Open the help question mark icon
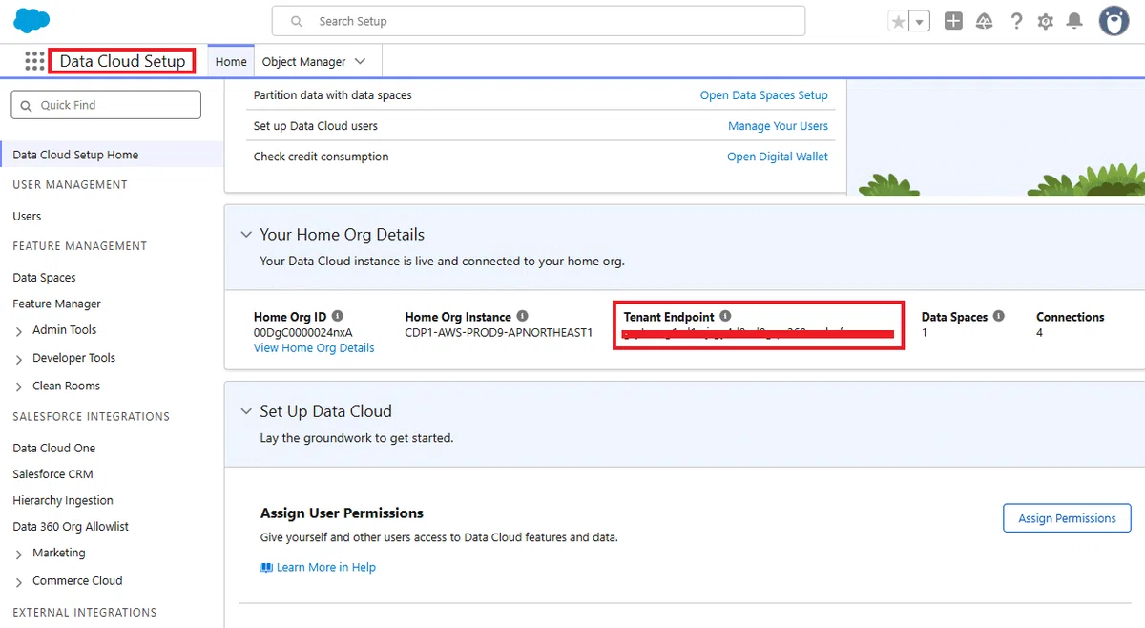Screen dimensions: 1145x628 click(1016, 21)
